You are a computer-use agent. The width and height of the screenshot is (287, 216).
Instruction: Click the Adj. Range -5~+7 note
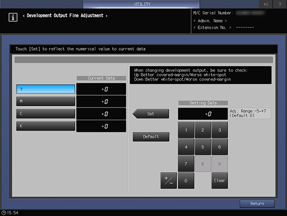[250, 113]
